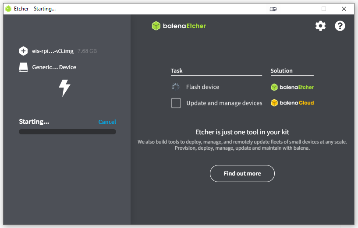Minimize the Etcher window
The height and width of the screenshot is (228, 358).
coord(304,9)
